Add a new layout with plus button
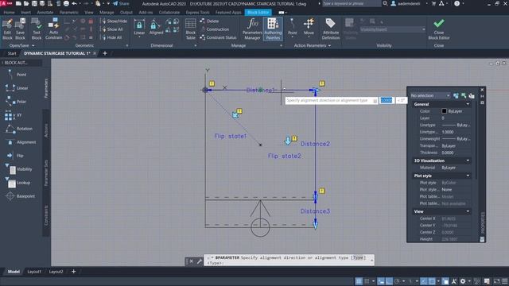509x286 pixels. pyautogui.click(x=73, y=272)
